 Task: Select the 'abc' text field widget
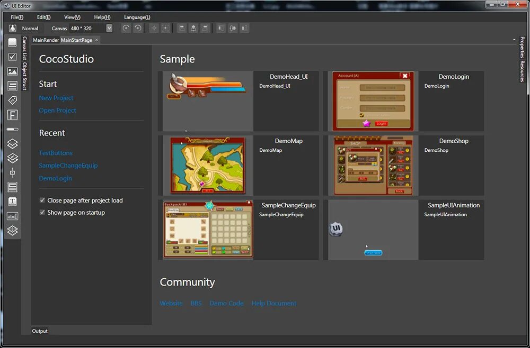(13, 216)
